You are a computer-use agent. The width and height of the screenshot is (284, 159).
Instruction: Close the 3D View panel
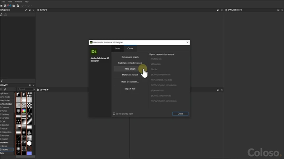click(222, 90)
